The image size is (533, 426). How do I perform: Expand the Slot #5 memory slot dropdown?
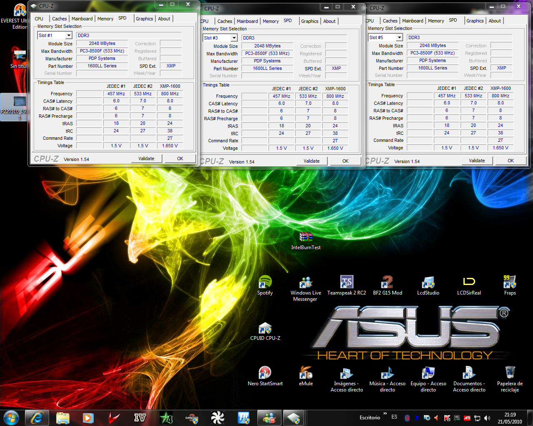[399, 38]
